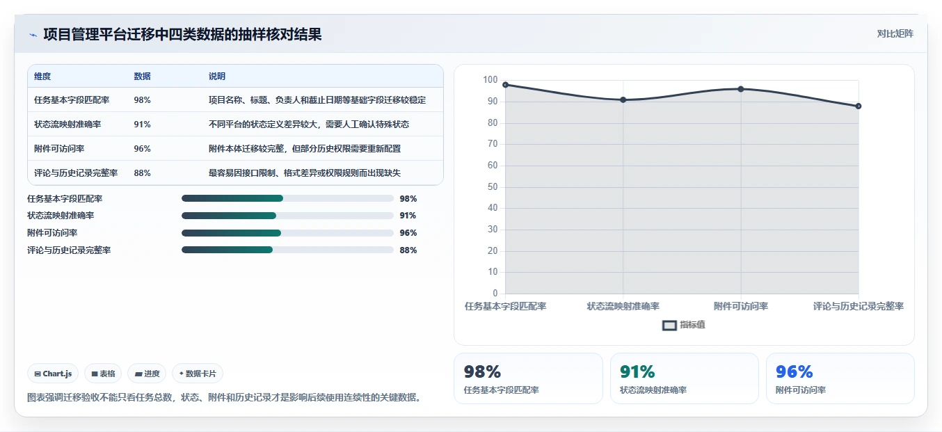Click description starting 最容易因接口限制

(305, 173)
